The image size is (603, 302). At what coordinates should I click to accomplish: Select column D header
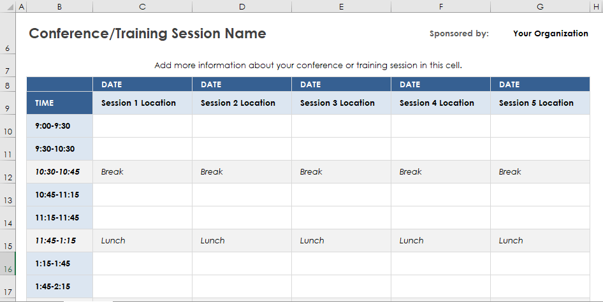click(242, 6)
